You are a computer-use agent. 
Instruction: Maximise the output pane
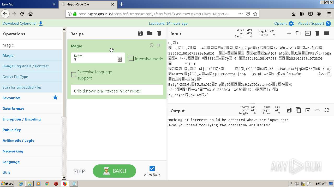[x=327, y=110]
